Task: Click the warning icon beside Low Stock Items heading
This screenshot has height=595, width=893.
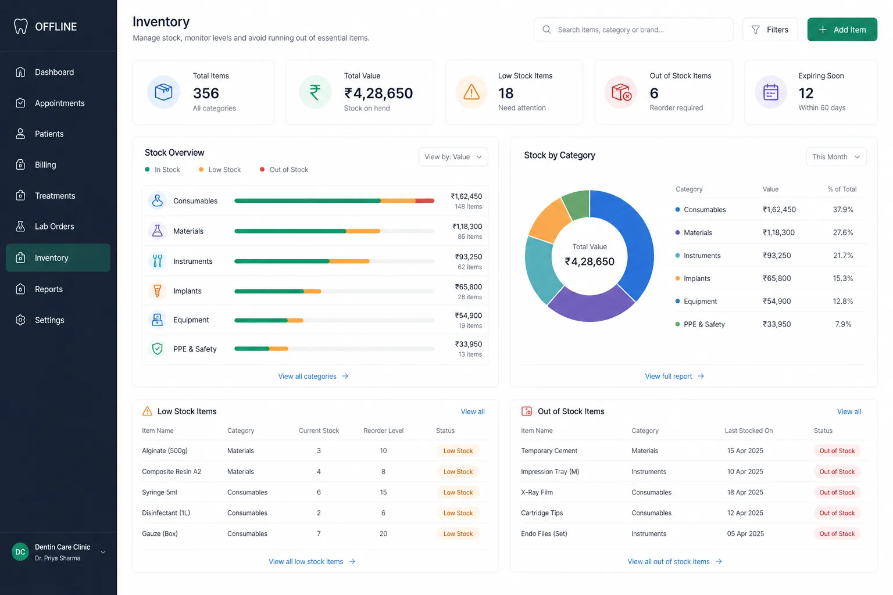Action: pos(147,411)
